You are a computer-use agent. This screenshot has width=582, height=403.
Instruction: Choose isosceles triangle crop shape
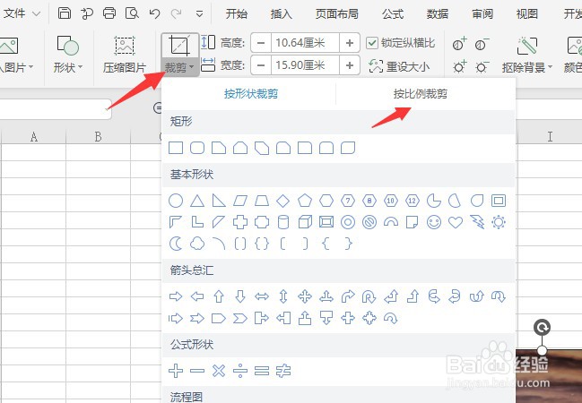(197, 201)
